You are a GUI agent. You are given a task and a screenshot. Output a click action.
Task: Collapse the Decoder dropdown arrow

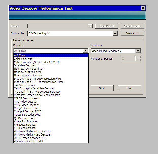click(85, 51)
